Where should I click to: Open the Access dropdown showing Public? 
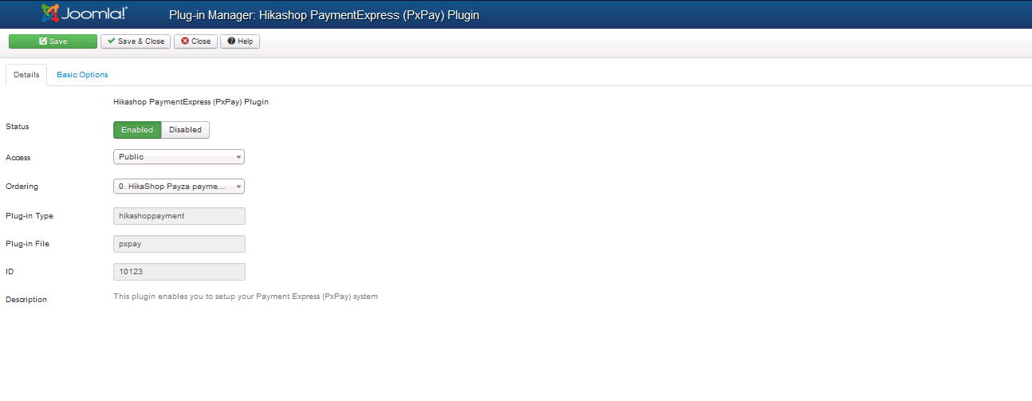tap(179, 157)
